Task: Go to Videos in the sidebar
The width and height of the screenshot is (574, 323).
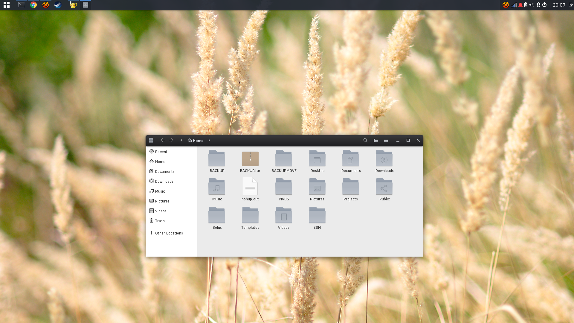Action: coord(172,211)
